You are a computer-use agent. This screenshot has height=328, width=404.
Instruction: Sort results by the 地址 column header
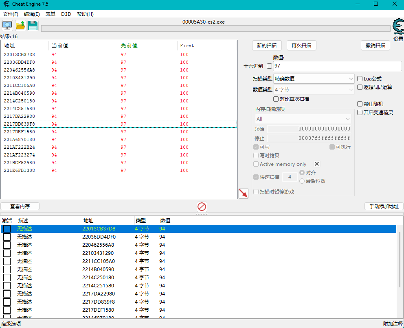pyautogui.click(x=25, y=46)
